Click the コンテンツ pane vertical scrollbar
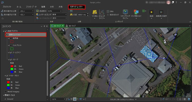192x102 pixels. 47,78
